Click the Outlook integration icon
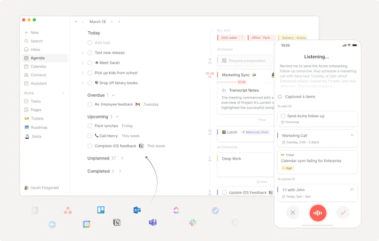Screen dimensions: 379x241 pyautogui.click(x=137, y=210)
